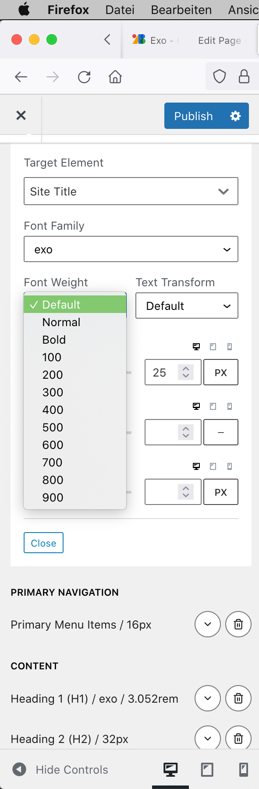
Task: Switch to desktop preview in bottom bar
Action: tap(170, 769)
